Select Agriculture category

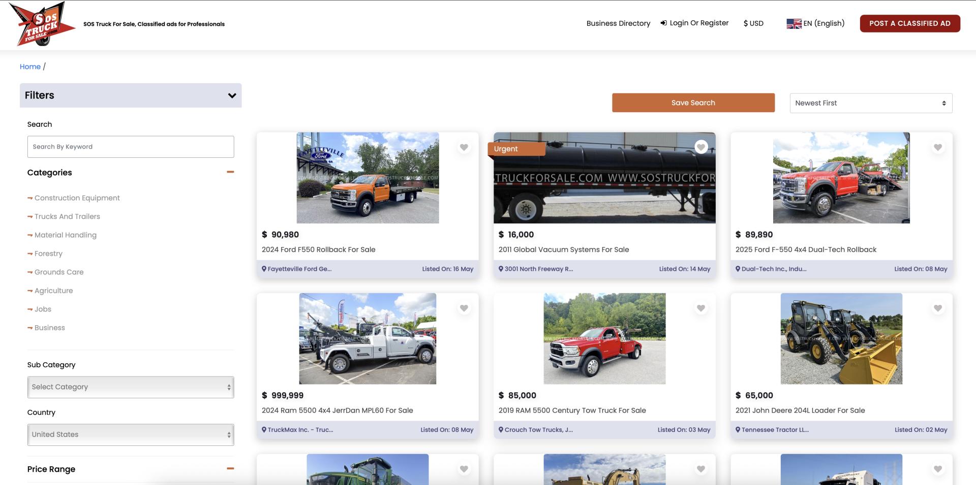(x=53, y=291)
